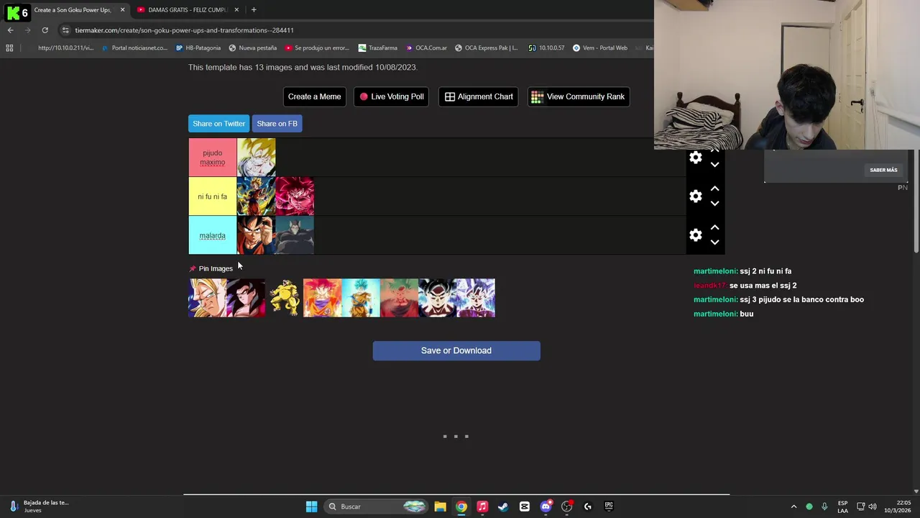Open Portal noticiasnet bookmark

click(135, 48)
